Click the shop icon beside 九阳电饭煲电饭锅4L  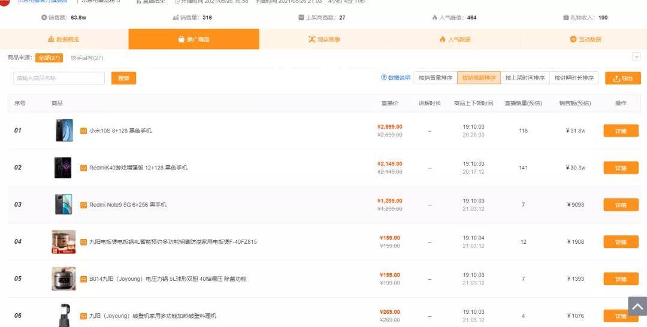tap(83, 242)
